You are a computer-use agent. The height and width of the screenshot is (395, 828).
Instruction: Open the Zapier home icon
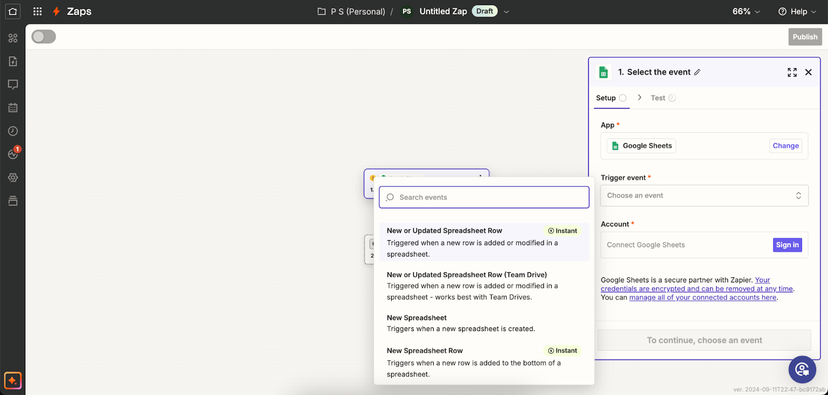13,11
